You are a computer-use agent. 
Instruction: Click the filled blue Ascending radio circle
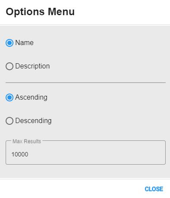pyautogui.click(x=10, y=97)
